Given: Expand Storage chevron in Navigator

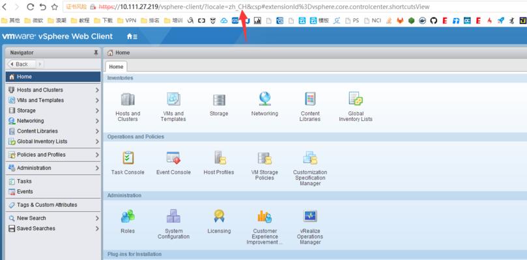Looking at the screenshot, I should pyautogui.click(x=97, y=110).
